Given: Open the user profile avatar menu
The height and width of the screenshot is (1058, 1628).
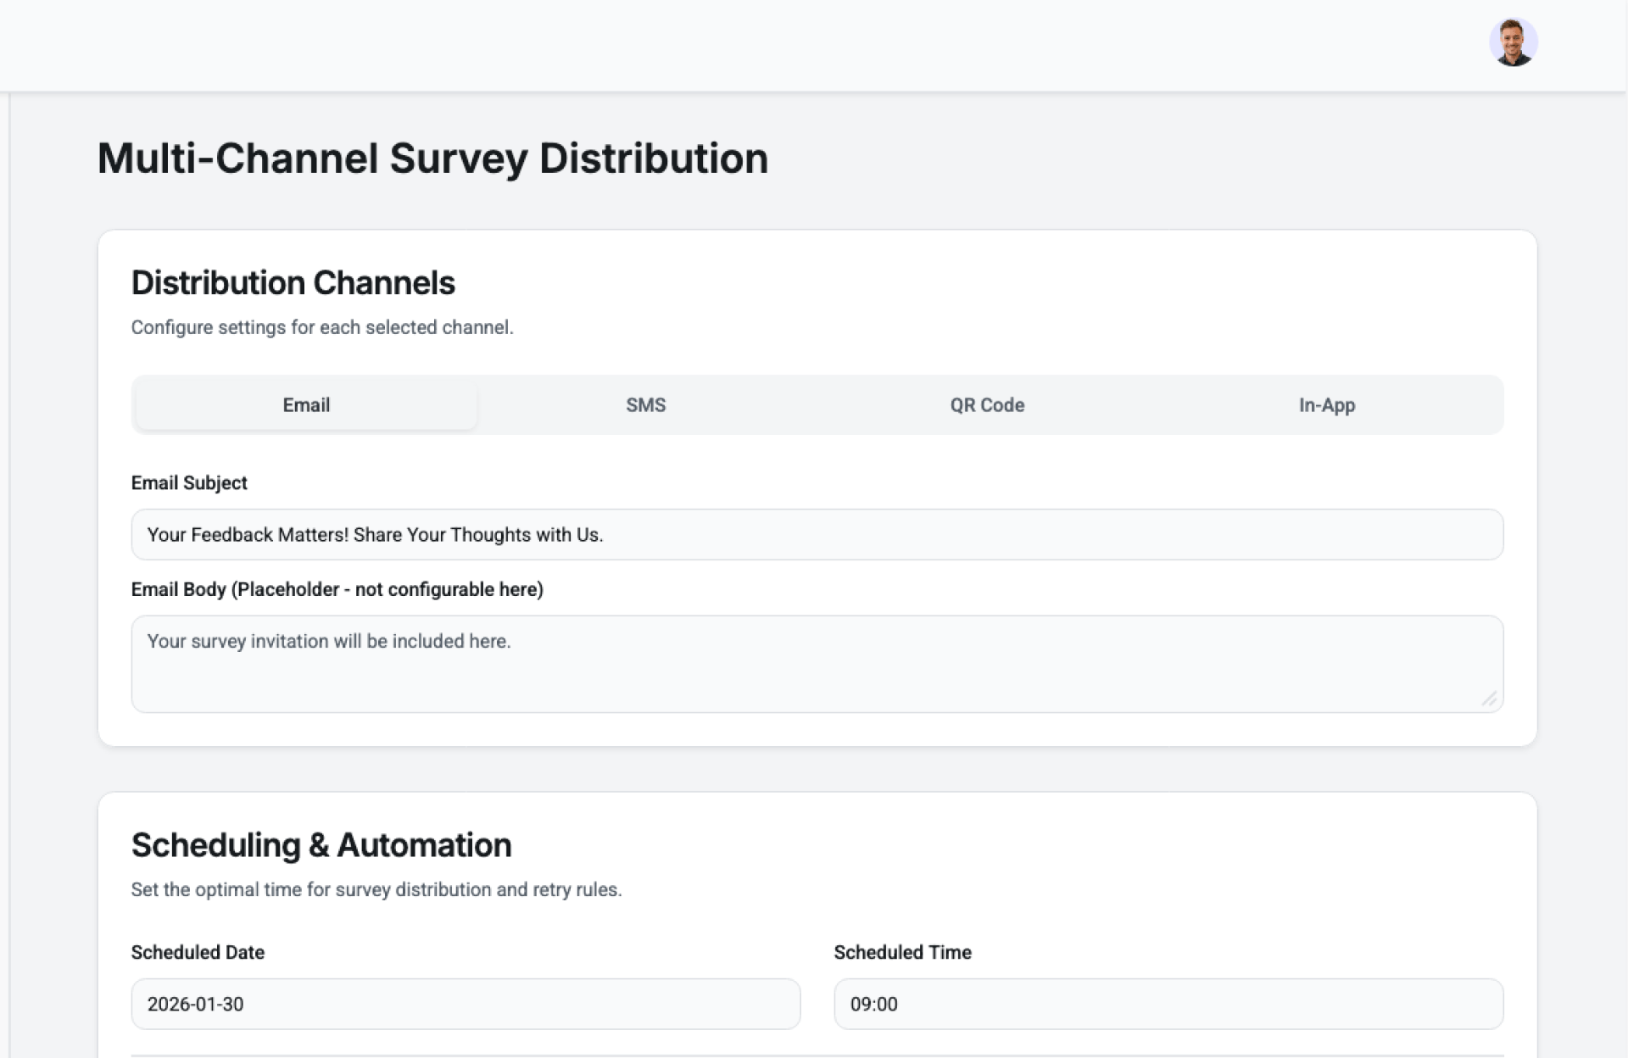Looking at the screenshot, I should click(1513, 42).
